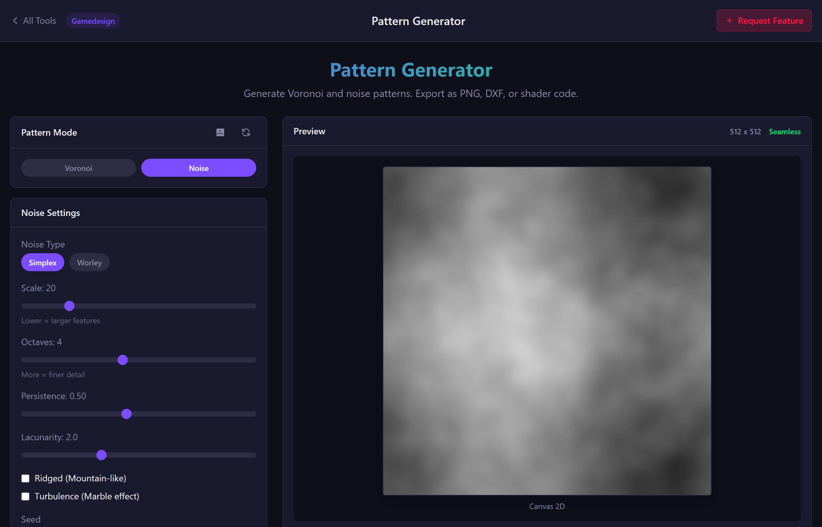Open the Gamedesign category badge
The image size is (822, 527).
[x=93, y=21]
